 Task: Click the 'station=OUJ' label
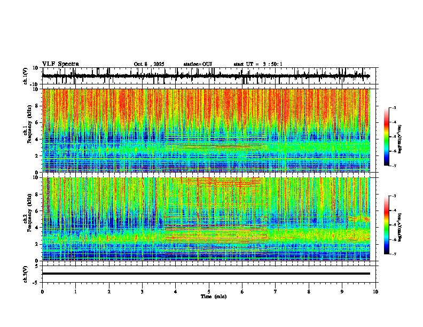pyautogui.click(x=198, y=64)
